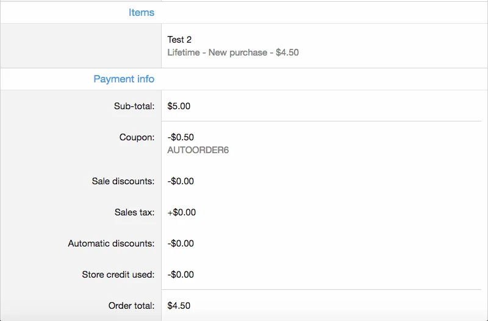This screenshot has width=488, height=321.
Task: Select the $4.50 order total amount
Action: tap(179, 306)
